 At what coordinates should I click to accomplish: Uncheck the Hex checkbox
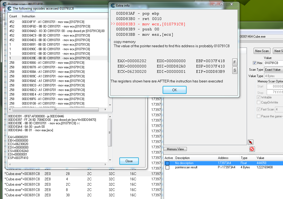(254, 63)
